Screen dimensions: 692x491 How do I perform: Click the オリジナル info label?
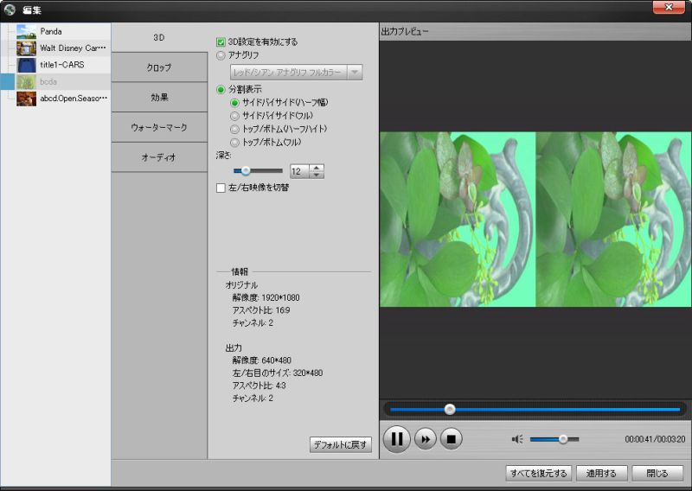(x=241, y=285)
